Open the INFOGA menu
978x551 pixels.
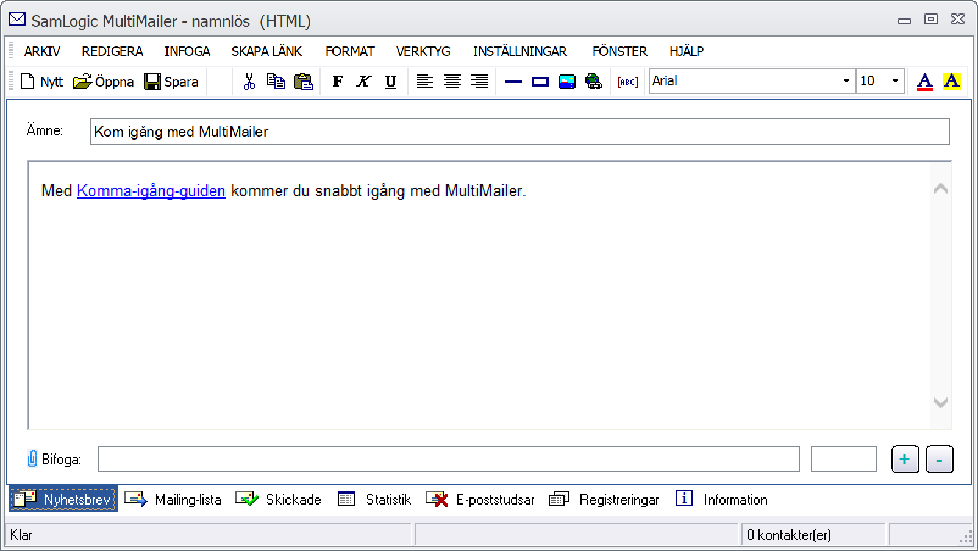click(x=187, y=52)
